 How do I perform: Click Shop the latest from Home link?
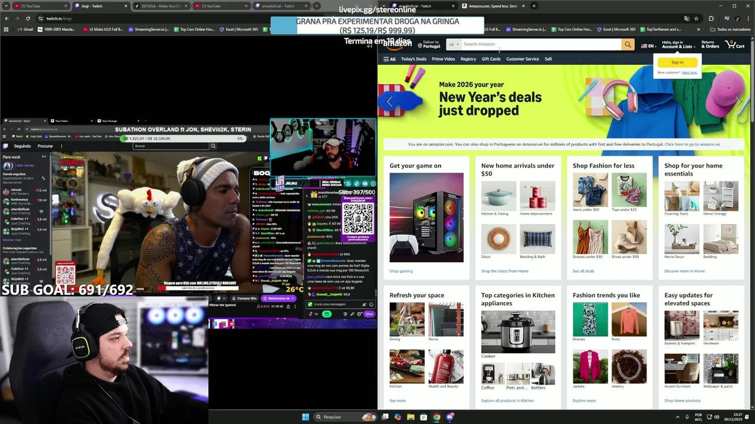pos(505,271)
